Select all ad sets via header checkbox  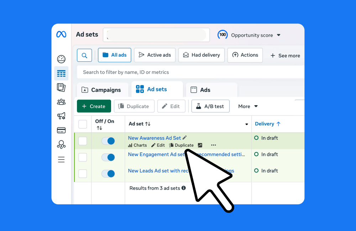coord(83,124)
